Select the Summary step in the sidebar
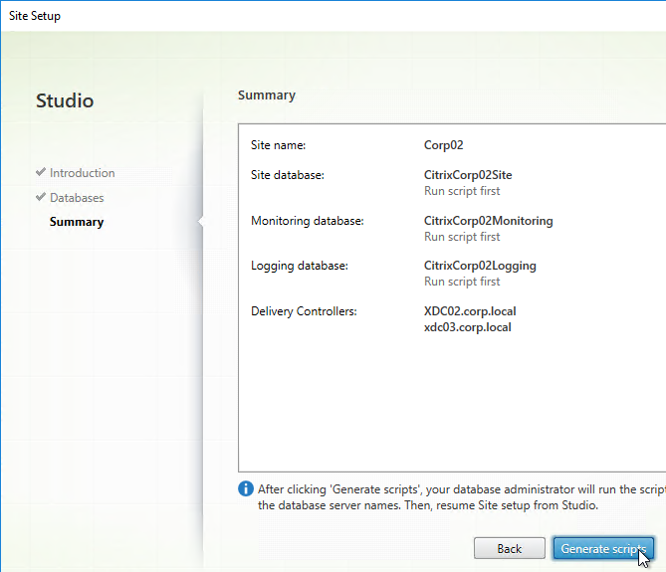This screenshot has width=666, height=572. tap(77, 222)
